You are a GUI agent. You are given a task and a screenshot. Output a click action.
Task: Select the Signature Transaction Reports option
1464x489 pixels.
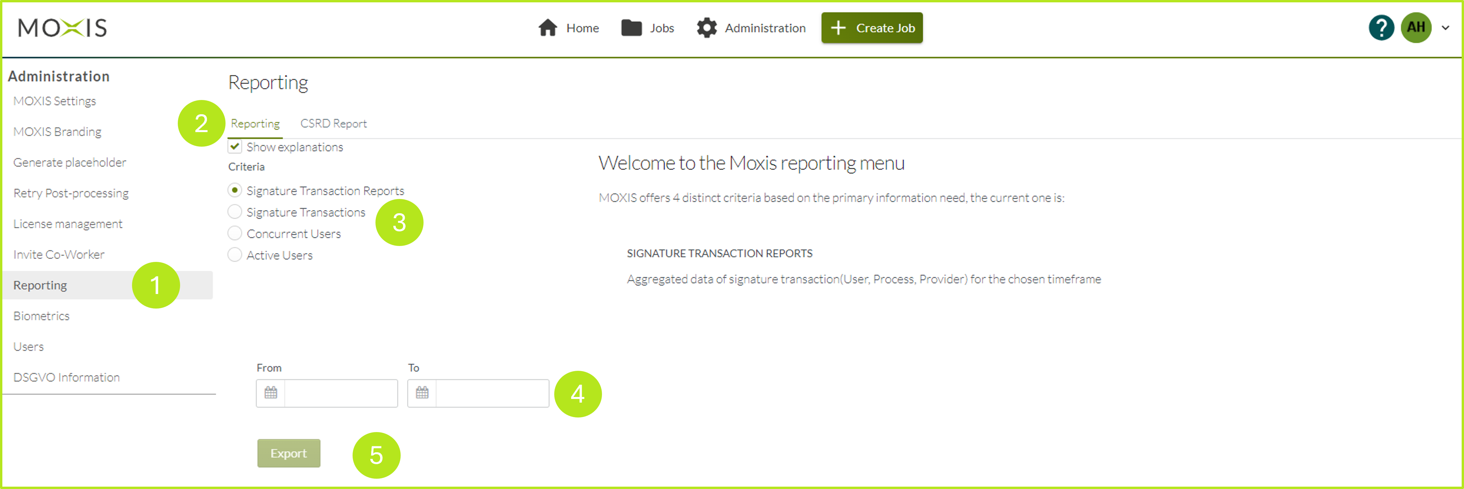[234, 190]
